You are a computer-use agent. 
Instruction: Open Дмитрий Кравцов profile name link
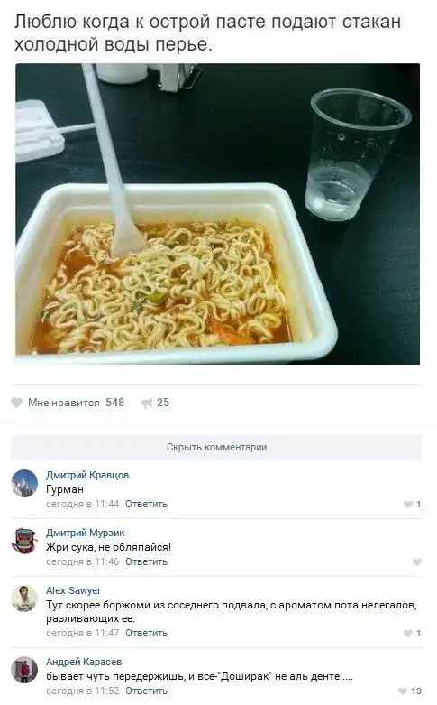pos(87,475)
